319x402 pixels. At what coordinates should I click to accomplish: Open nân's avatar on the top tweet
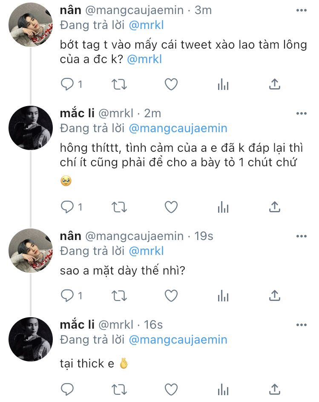(x=31, y=24)
